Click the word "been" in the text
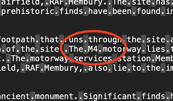 coord(122,11)
